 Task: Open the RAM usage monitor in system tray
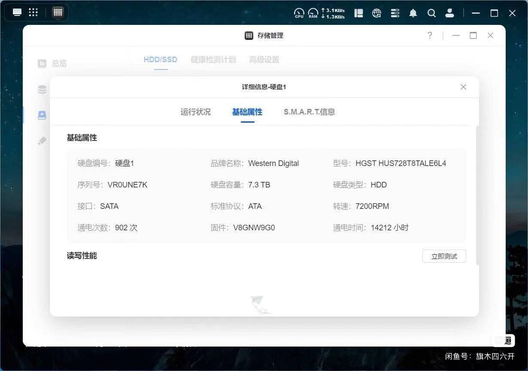pyautogui.click(x=314, y=13)
